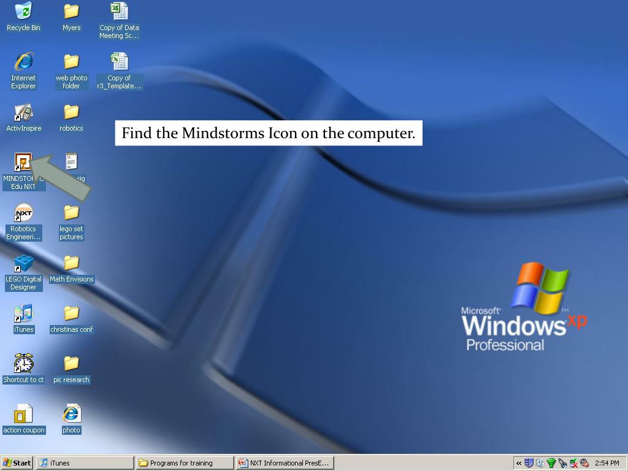Screen dimensions: 628x471
Task: Click the muted speaker volume tray icon
Action: tap(584, 463)
